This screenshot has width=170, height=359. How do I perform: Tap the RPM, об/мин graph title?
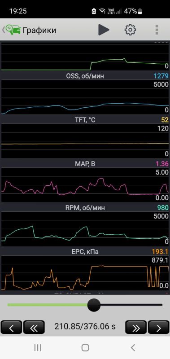[x=85, y=208]
